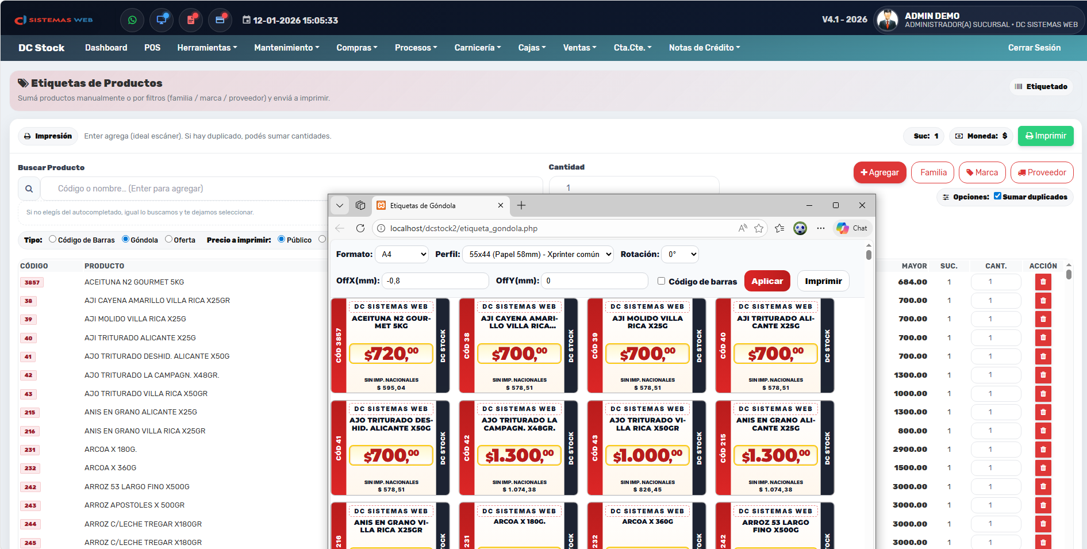This screenshot has height=549, width=1087.
Task: Expand the Perfil printer dropdown
Action: pyautogui.click(x=538, y=254)
